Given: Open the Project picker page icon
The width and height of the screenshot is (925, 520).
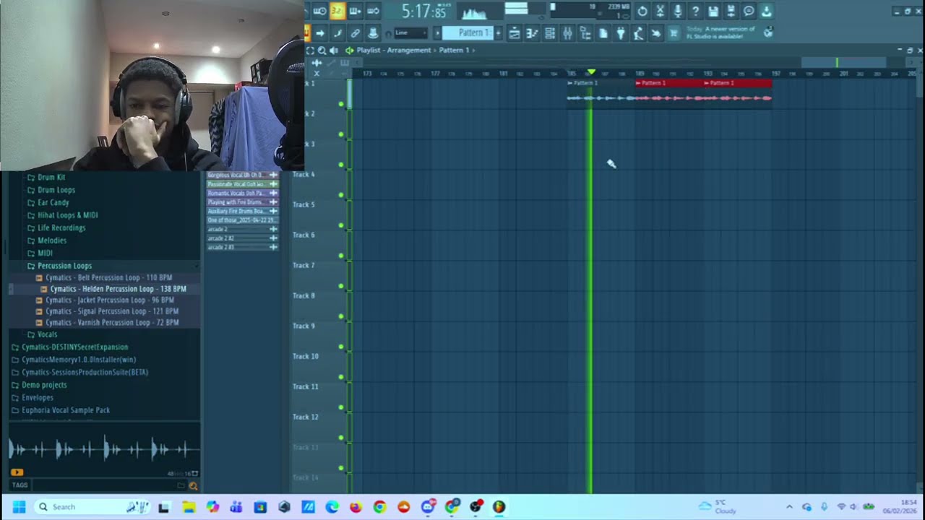Looking at the screenshot, I should pyautogui.click(x=603, y=33).
